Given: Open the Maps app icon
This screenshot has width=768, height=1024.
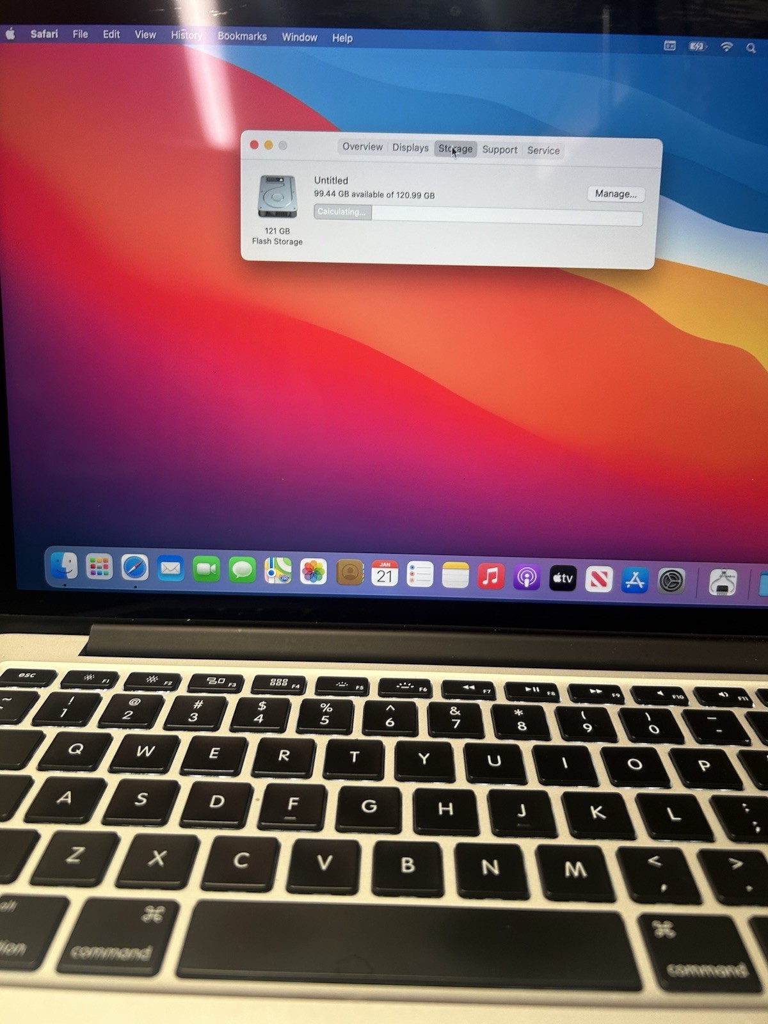Looking at the screenshot, I should (x=278, y=570).
